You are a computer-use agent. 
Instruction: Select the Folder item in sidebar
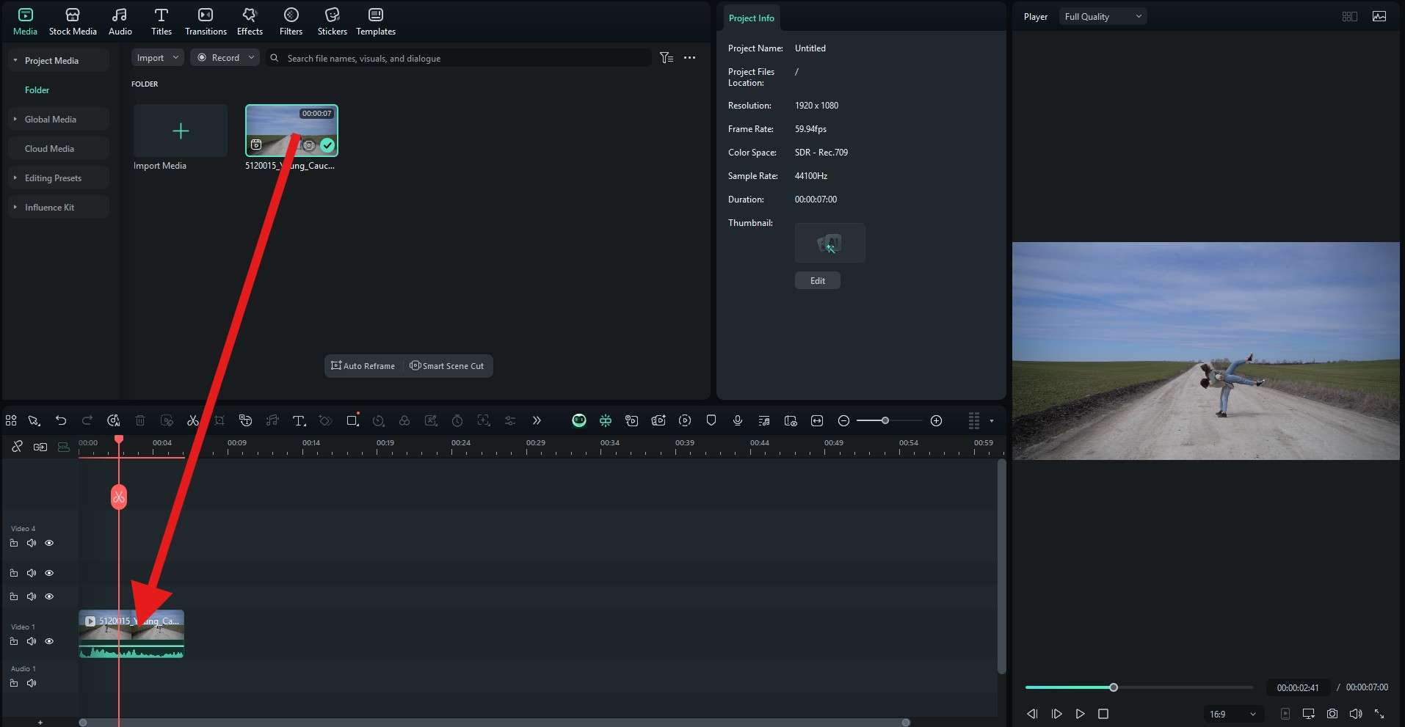(37, 89)
